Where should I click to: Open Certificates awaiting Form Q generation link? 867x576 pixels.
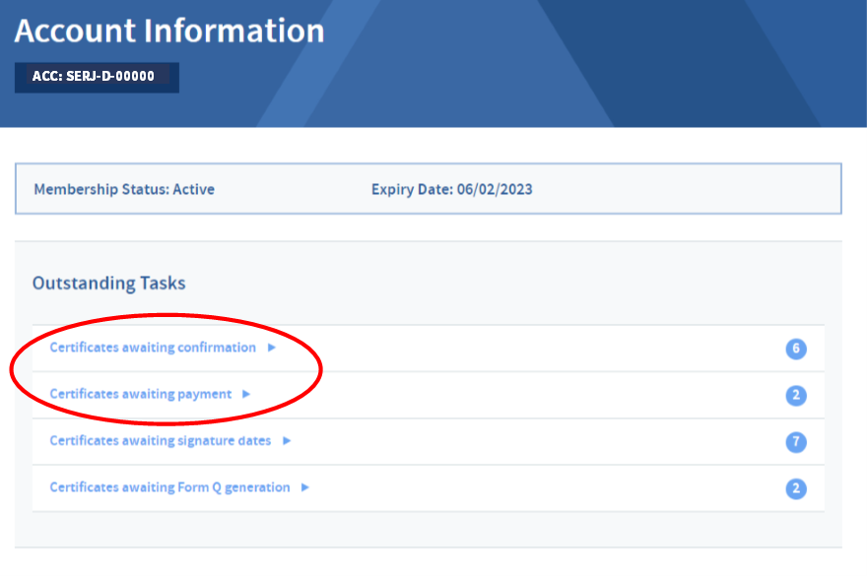point(169,487)
